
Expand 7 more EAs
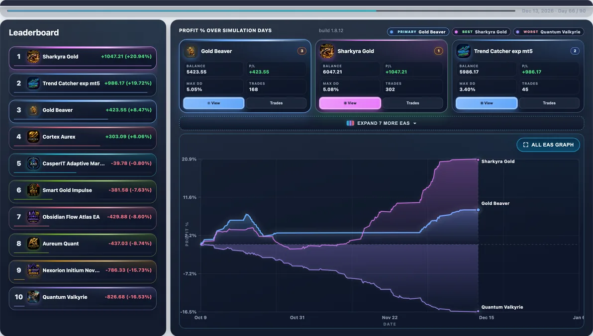(381, 123)
